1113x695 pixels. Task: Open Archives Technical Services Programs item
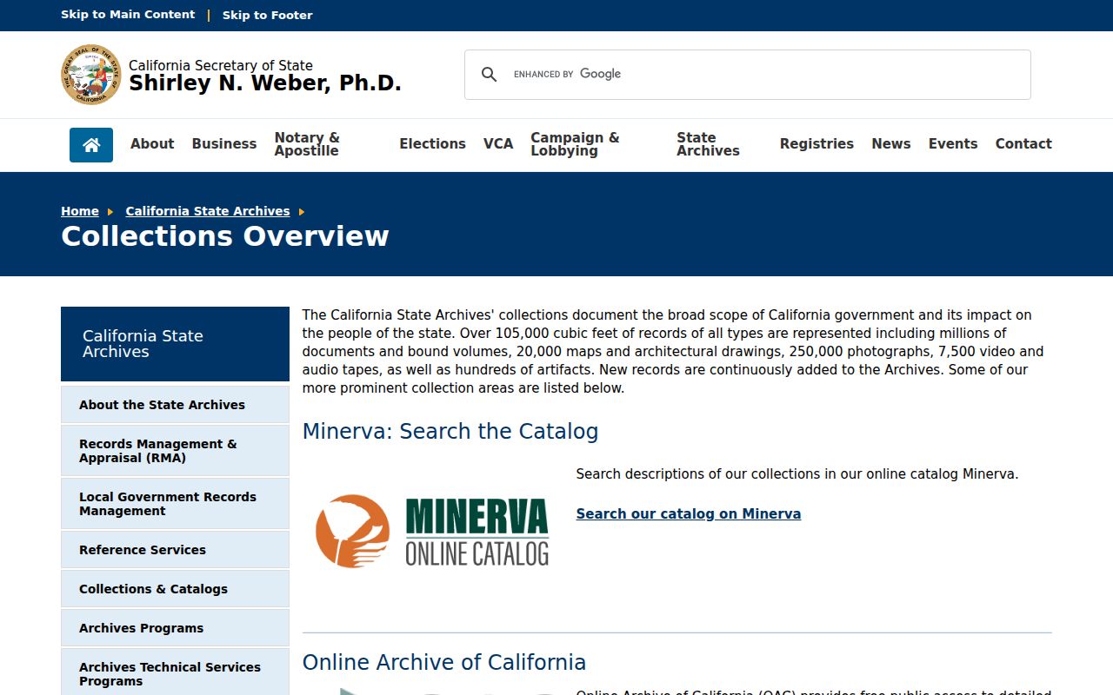tap(175, 673)
